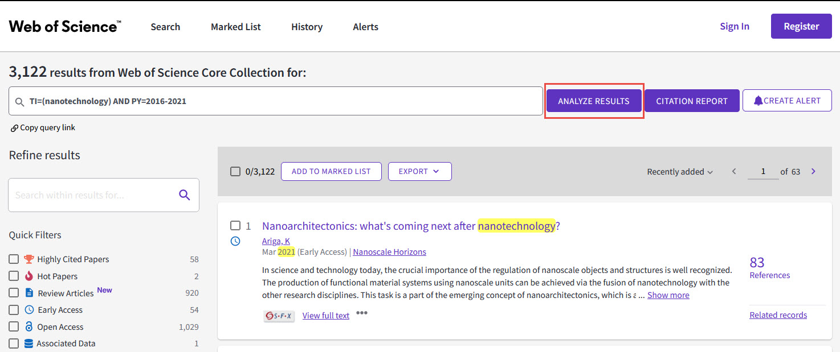840x352 pixels.
Task: Click the magnifier icon in the query box
Action: pyautogui.click(x=20, y=101)
